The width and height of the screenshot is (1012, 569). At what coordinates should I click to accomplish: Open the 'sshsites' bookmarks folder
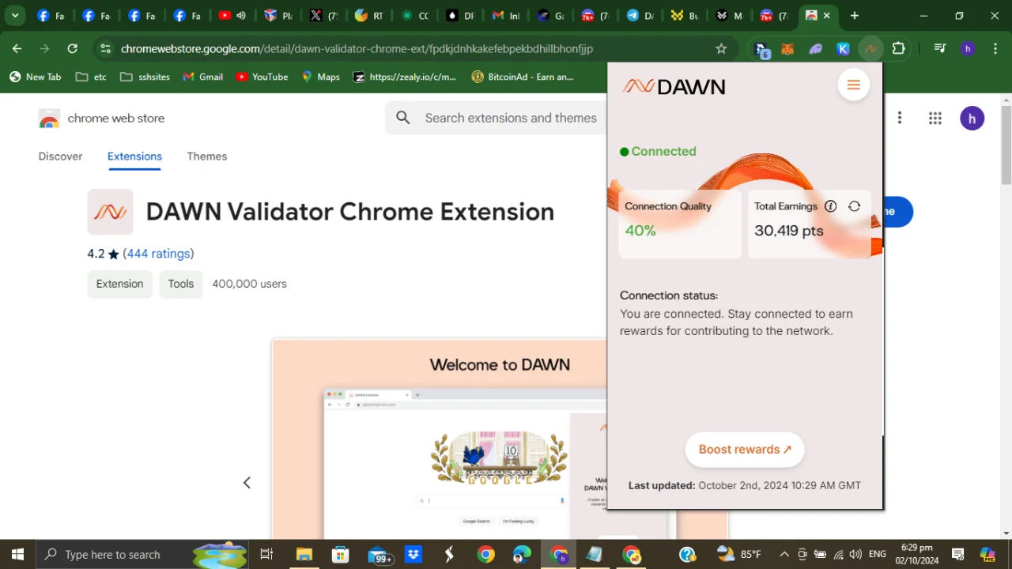coord(145,77)
